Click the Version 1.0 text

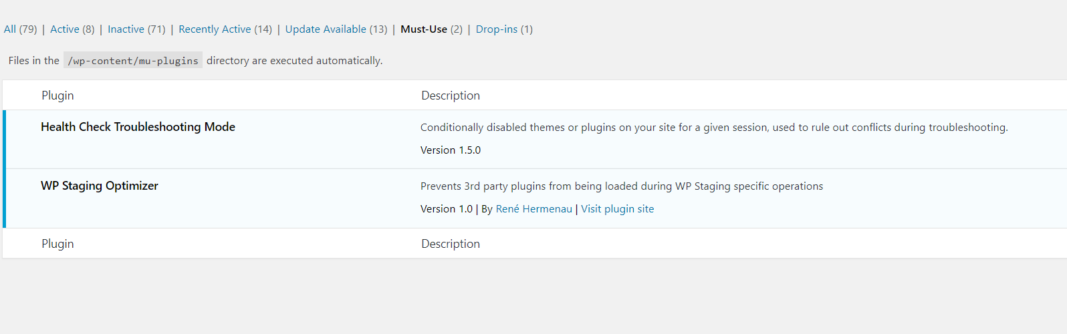447,209
